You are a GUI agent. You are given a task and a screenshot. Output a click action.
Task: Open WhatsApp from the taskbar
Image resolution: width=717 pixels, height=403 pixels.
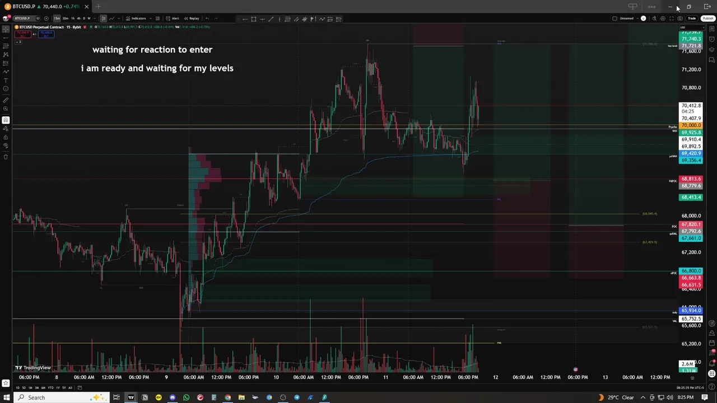(186, 397)
